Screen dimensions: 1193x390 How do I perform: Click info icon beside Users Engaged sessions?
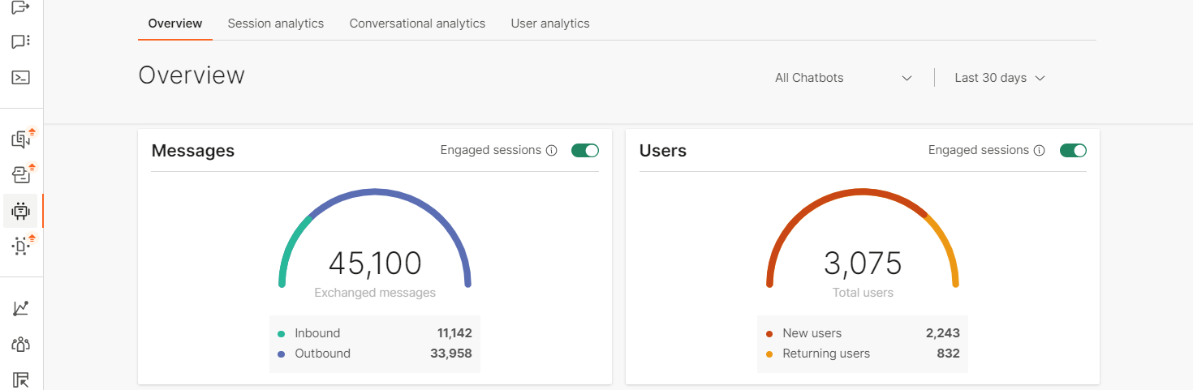pos(1040,151)
